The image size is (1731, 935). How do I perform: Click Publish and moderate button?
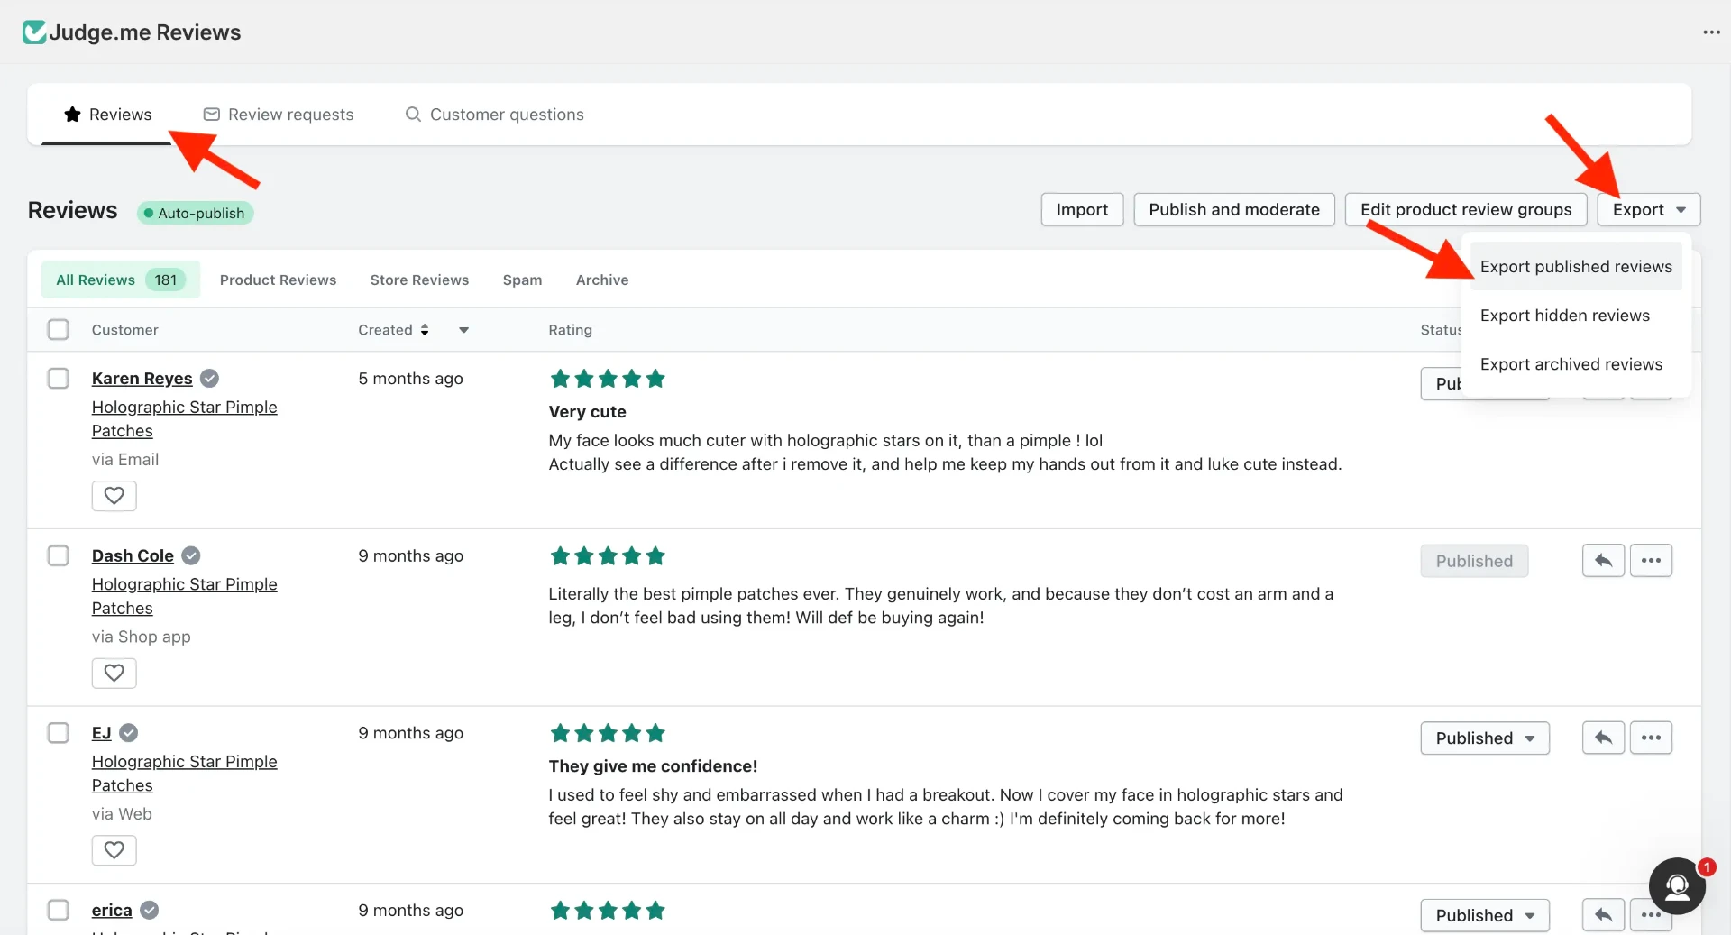point(1234,210)
